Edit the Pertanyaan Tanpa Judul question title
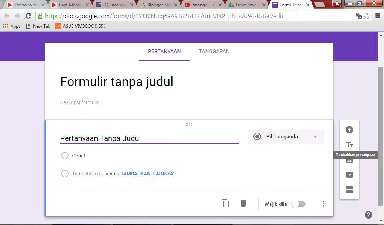384x225 pixels. (x=150, y=139)
